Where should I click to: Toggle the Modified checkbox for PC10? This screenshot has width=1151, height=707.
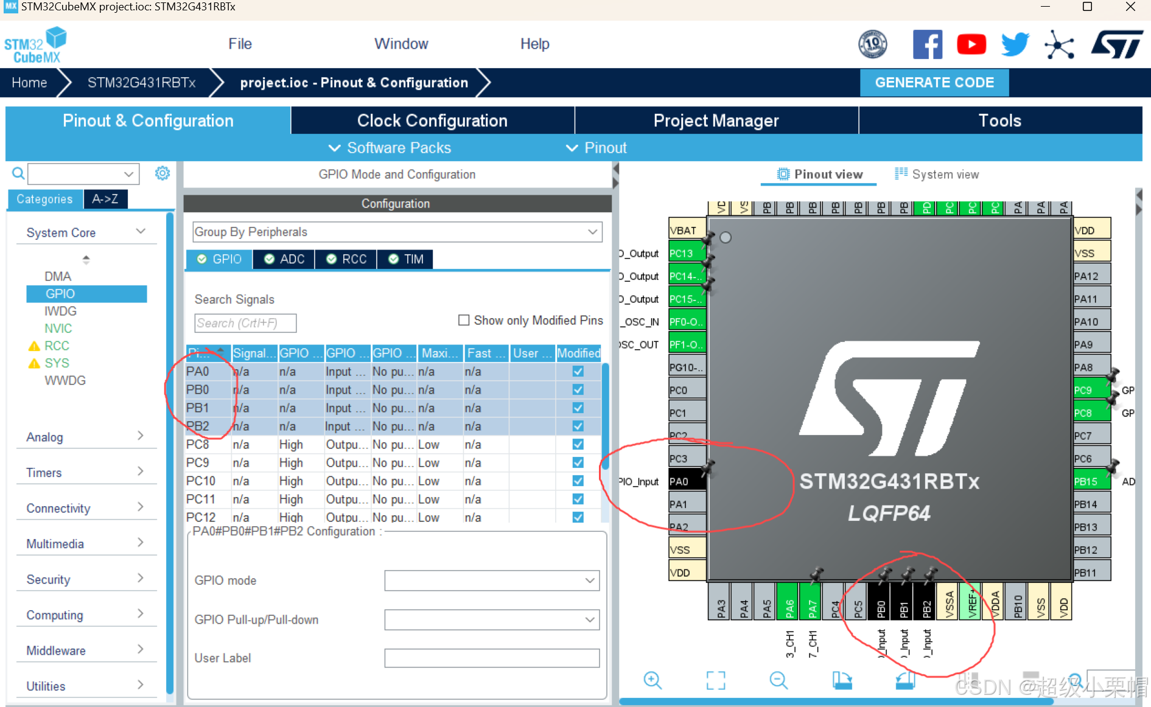578,481
